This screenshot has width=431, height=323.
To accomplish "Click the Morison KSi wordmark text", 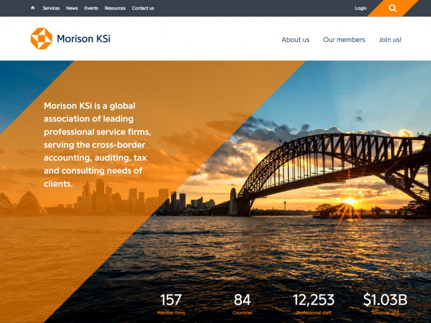I will click(84, 39).
